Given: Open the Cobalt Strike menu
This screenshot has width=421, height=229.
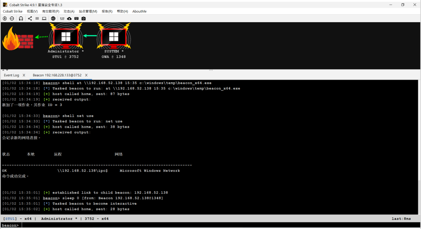Looking at the screenshot, I should click(x=12, y=11).
